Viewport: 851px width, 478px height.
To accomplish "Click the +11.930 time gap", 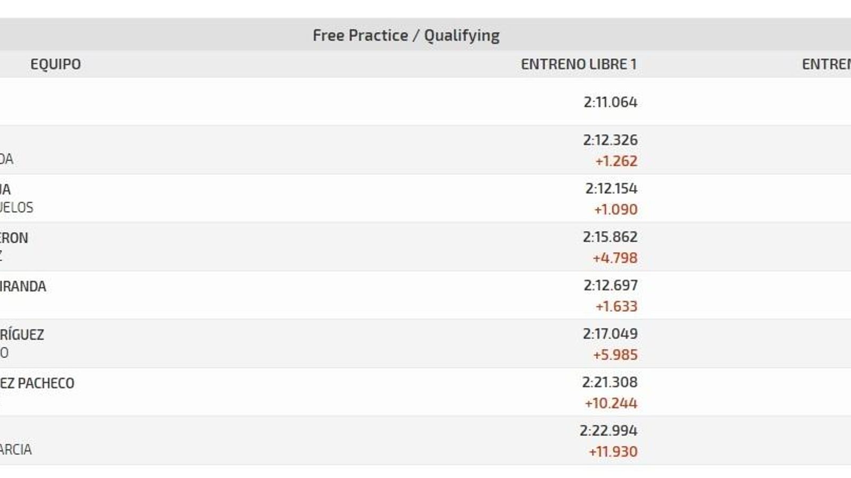I will pyautogui.click(x=613, y=451).
